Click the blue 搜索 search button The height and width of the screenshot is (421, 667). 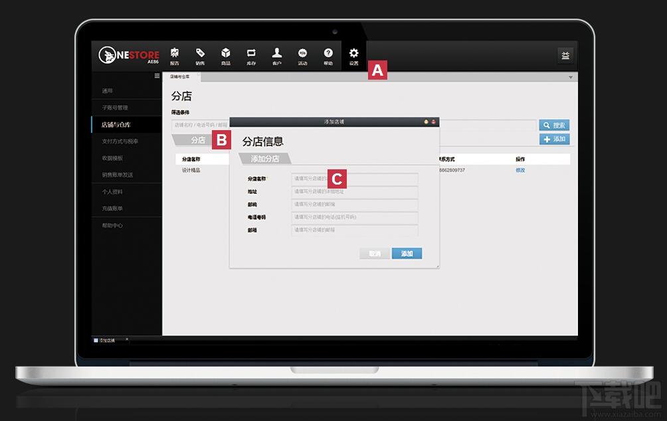click(x=554, y=125)
